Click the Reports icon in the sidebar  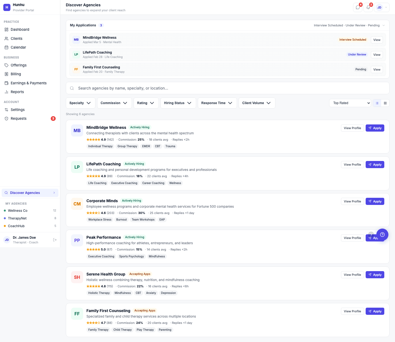(x=7, y=92)
